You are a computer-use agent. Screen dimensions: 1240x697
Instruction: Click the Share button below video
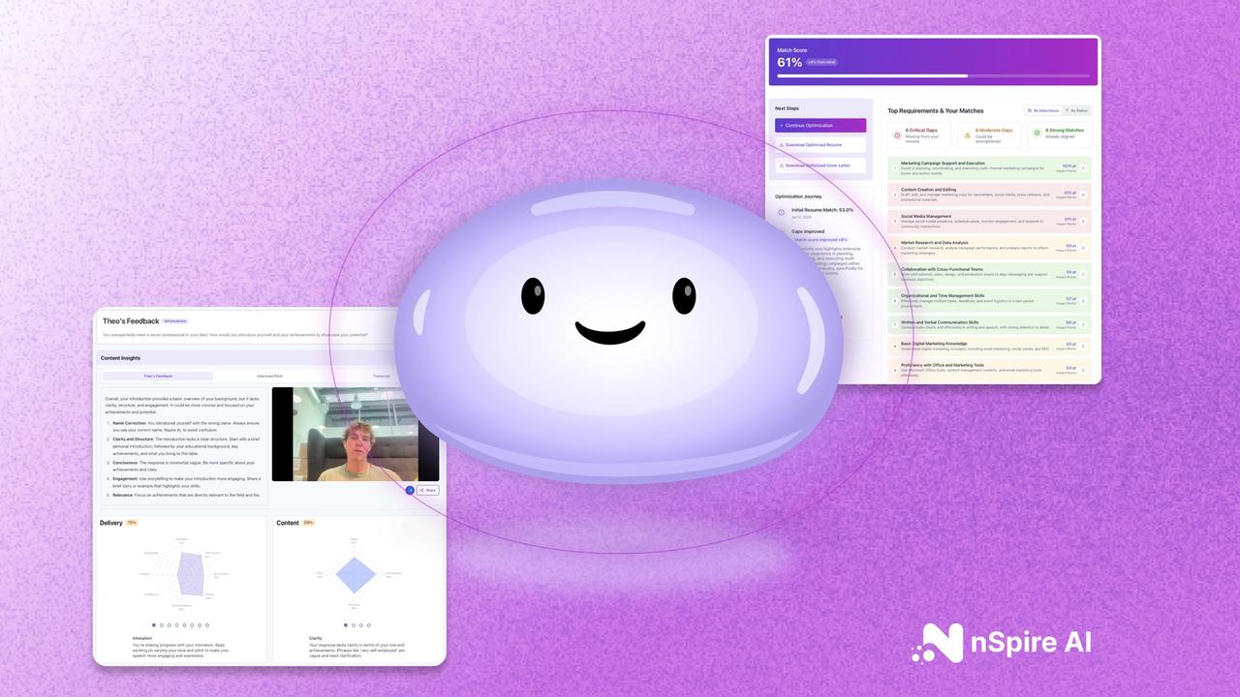[427, 490]
